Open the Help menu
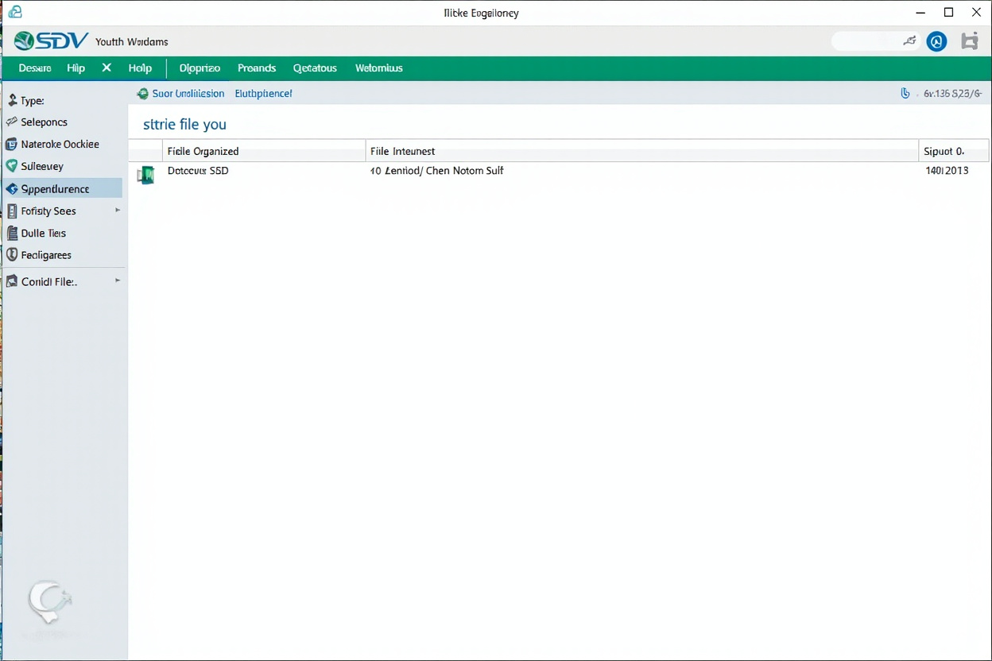Screen dimensions: 992x661 tap(140, 68)
